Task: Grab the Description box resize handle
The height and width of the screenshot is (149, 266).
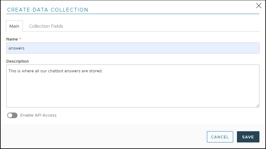Action: [x=258, y=106]
